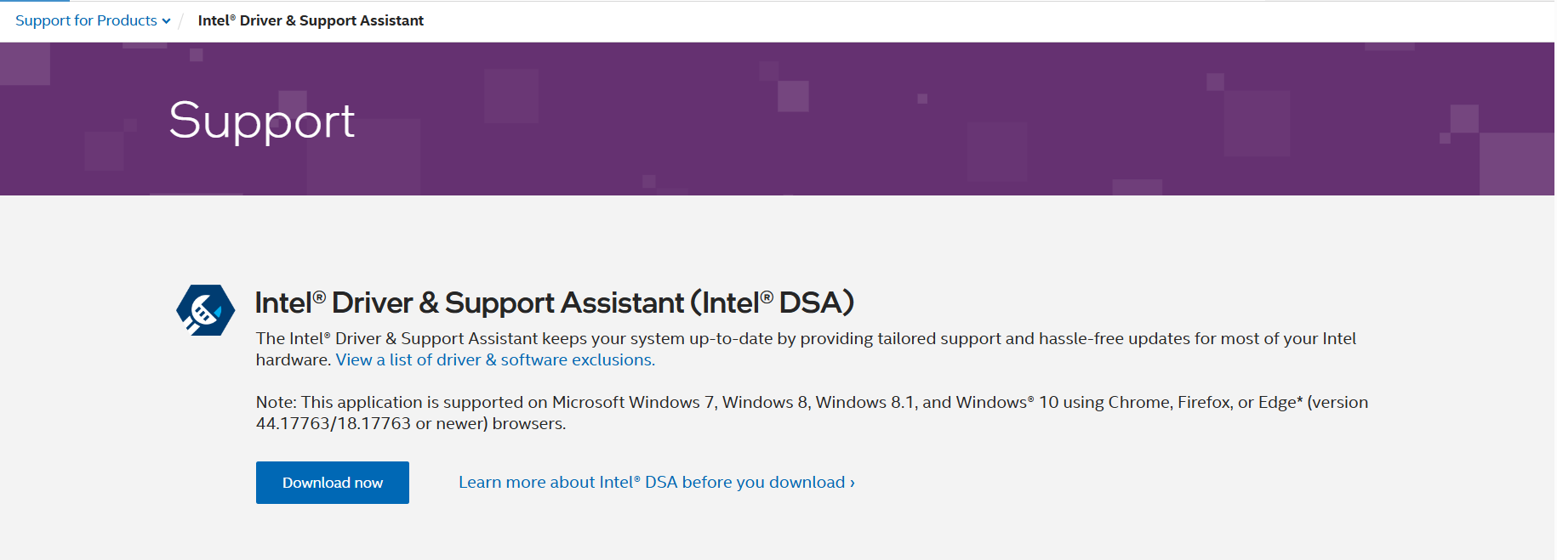Click the word 'hardware.' before the exclusions link
Viewport: 1557px width, 560px height.
click(x=294, y=359)
